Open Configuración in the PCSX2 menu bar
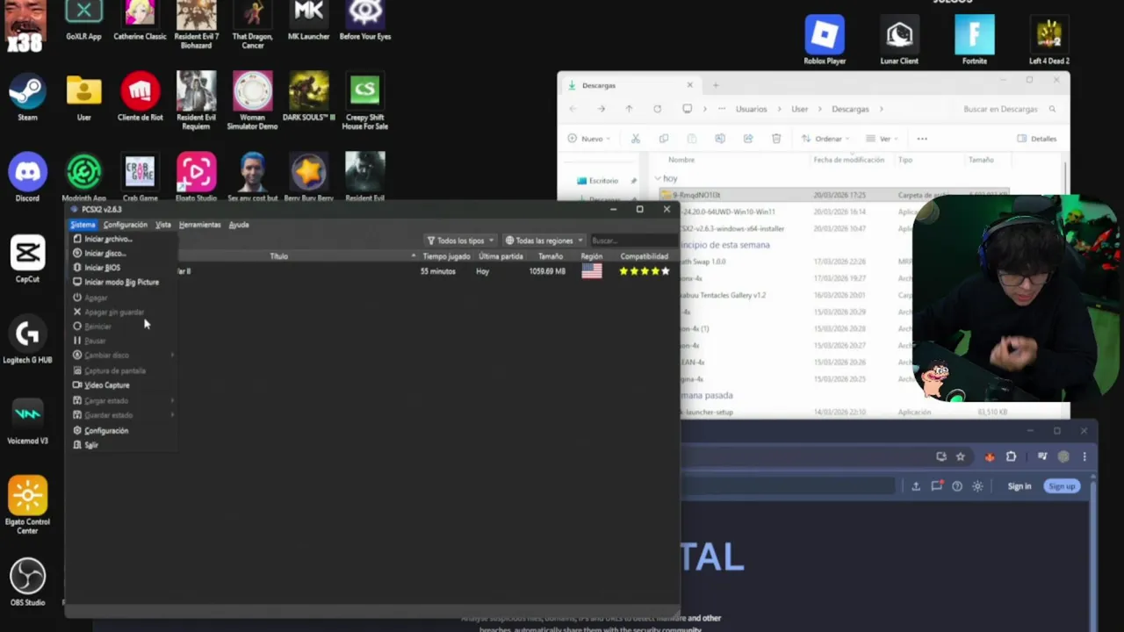The image size is (1124, 632). pyautogui.click(x=125, y=225)
